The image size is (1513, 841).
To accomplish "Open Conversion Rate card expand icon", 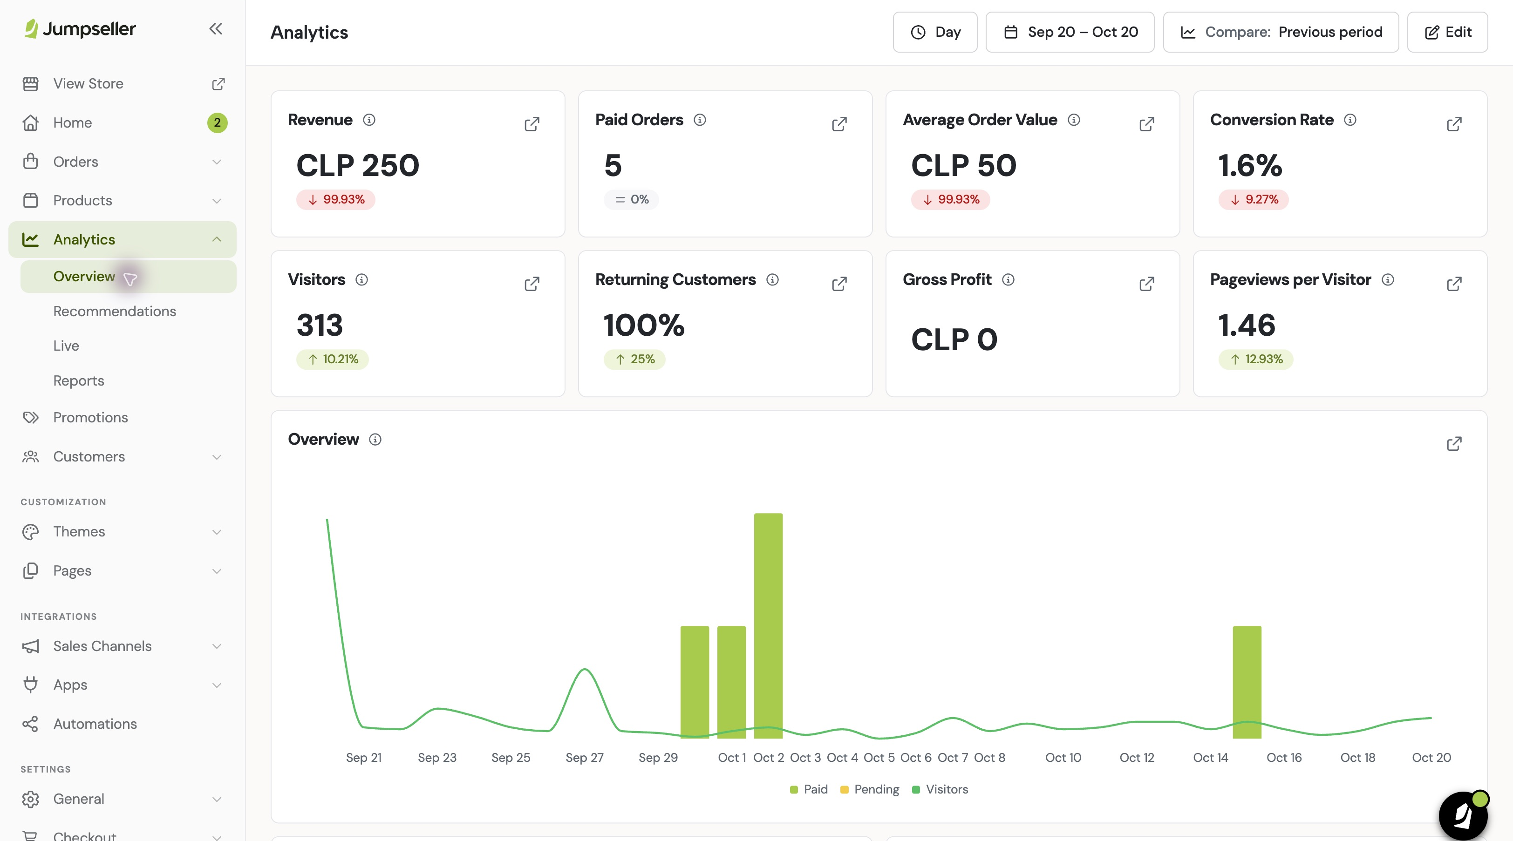I will coord(1454,124).
